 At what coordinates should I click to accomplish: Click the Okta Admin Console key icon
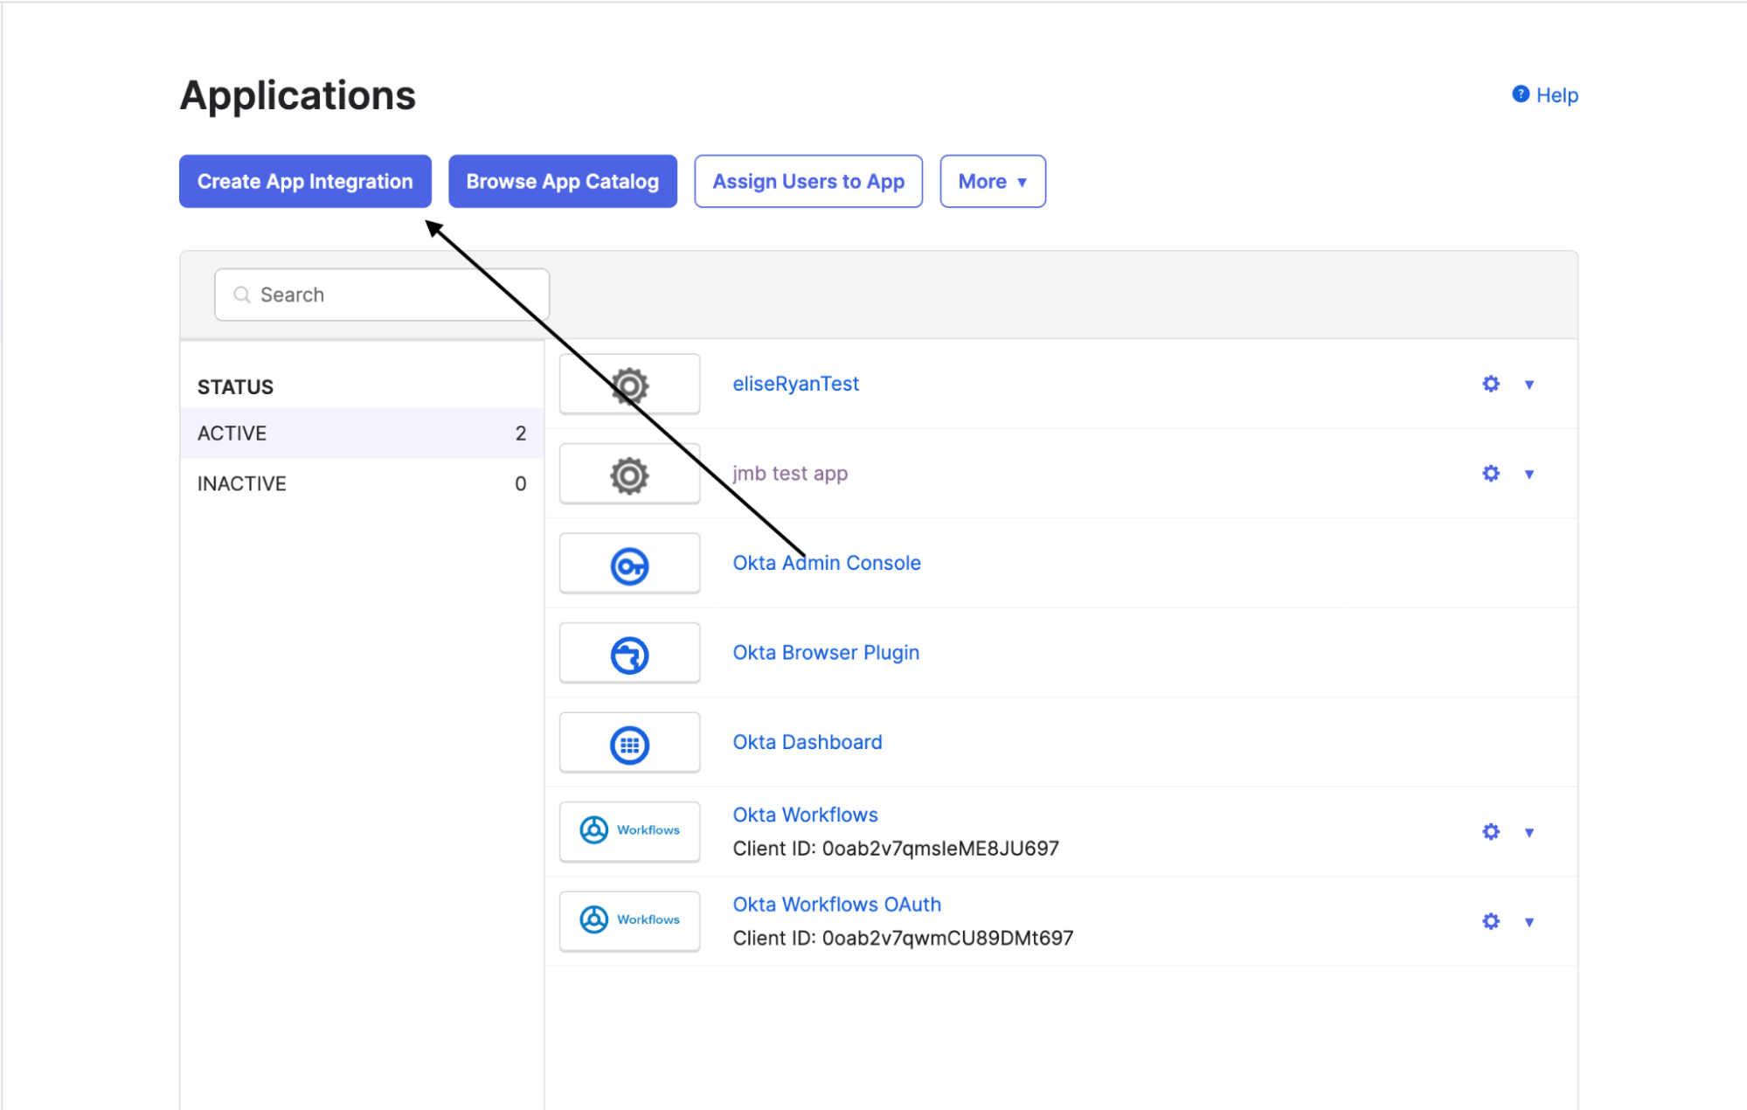click(629, 565)
